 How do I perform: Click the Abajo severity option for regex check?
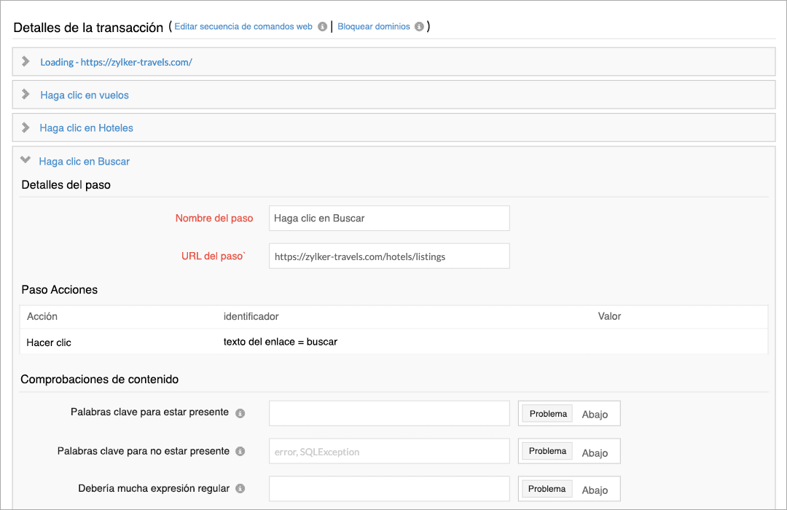(595, 488)
